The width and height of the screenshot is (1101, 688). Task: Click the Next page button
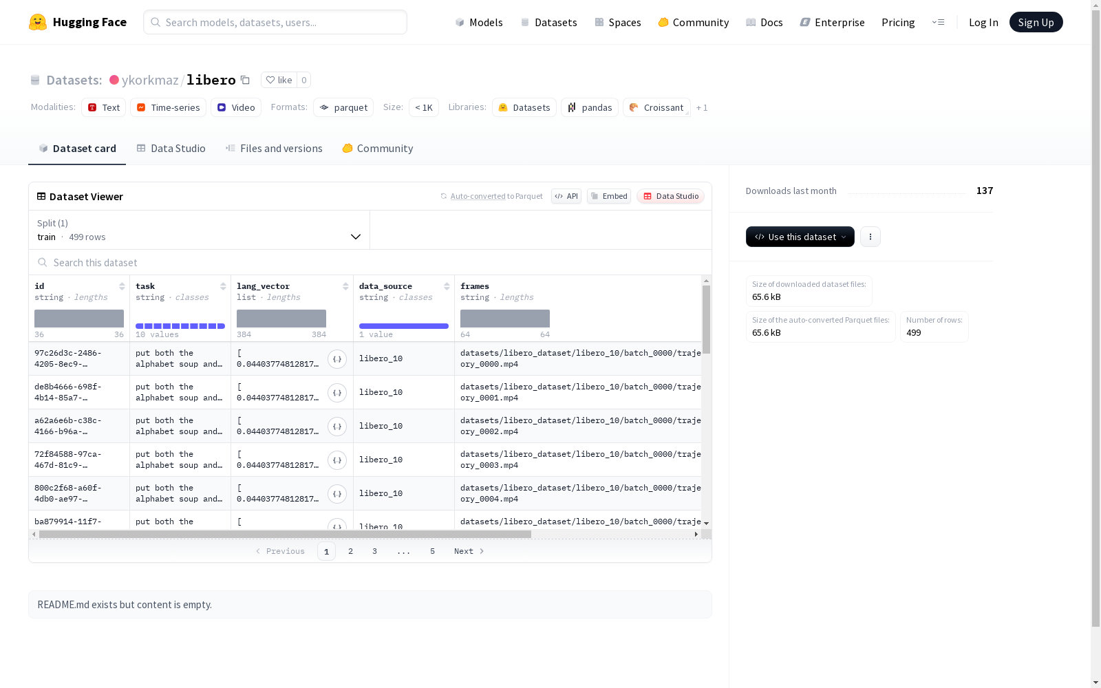click(x=469, y=551)
